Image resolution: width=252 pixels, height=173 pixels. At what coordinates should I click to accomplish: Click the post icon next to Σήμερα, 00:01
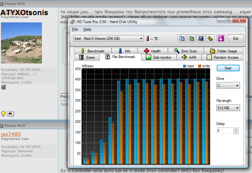point(2,4)
